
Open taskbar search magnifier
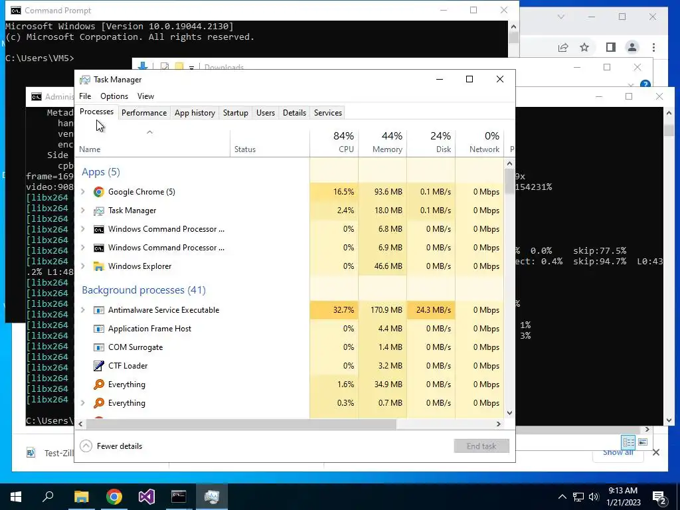tap(48, 497)
